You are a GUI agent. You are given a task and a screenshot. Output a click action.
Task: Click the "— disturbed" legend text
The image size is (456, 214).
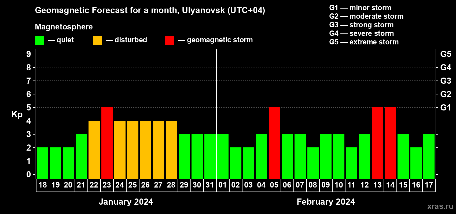click(x=126, y=40)
